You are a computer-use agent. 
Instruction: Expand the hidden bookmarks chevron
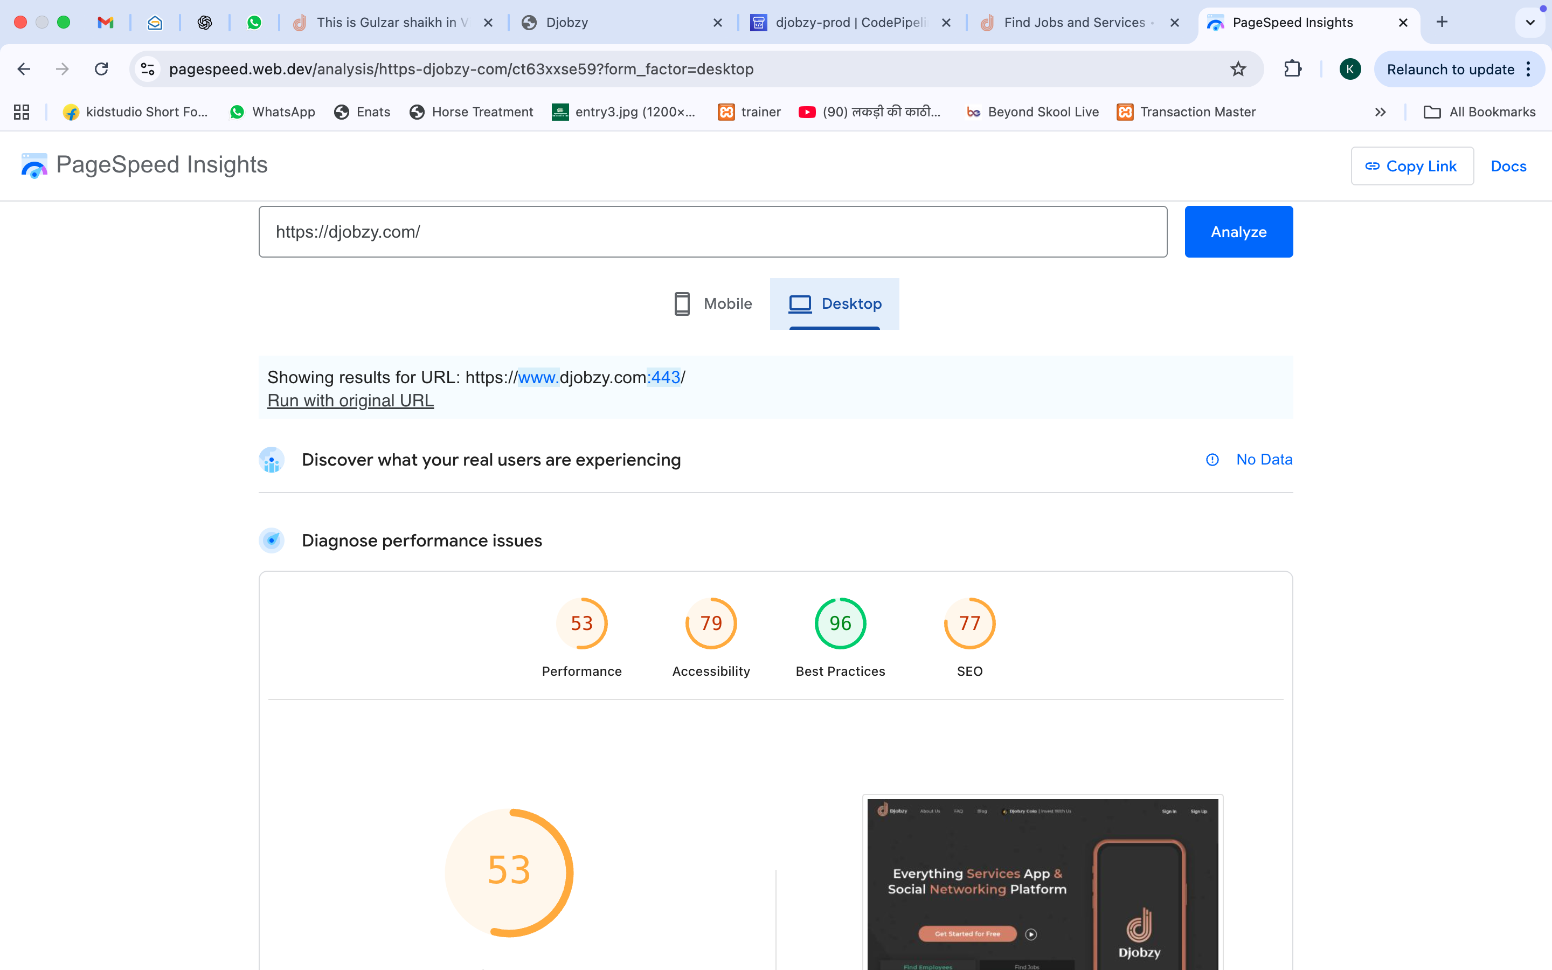[1380, 112]
